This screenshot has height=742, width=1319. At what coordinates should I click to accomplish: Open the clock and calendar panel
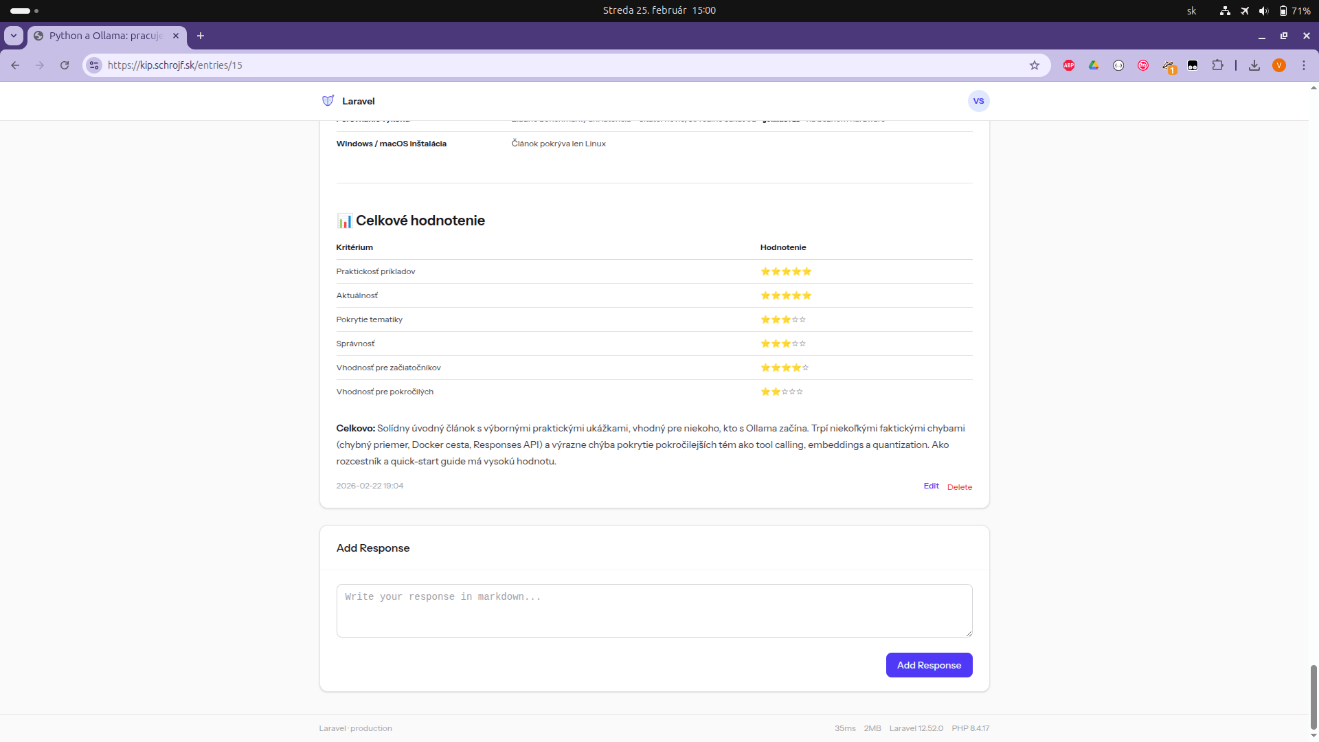(659, 10)
